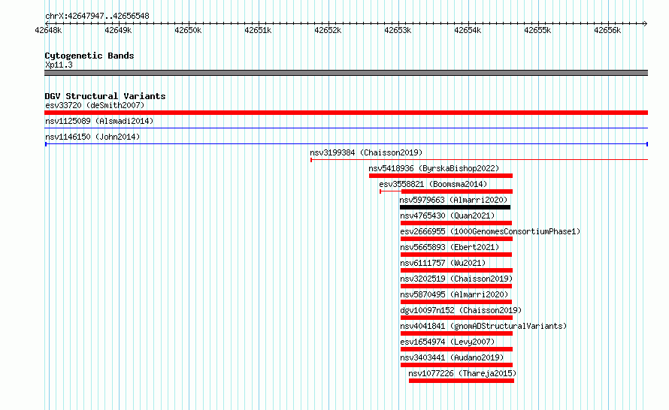669x410 pixels.
Task: Click esv1654974 (Levy2007) label
Action: [x=447, y=342]
